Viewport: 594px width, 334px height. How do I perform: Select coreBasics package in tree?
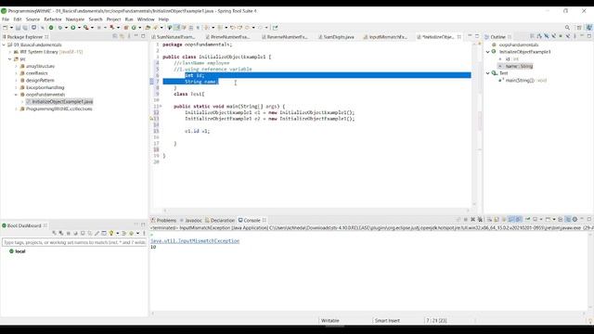pos(37,73)
